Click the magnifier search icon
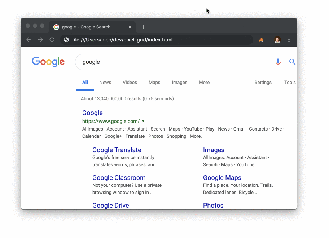 click(292, 62)
